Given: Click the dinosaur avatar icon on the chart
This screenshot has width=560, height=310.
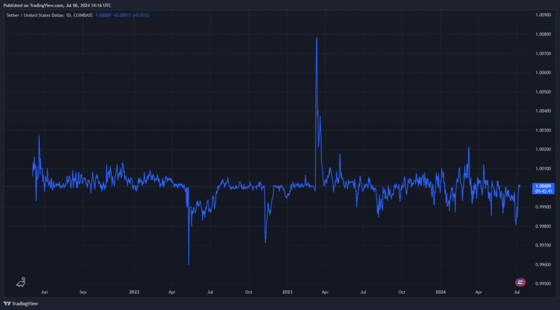Looking at the screenshot, I should pyautogui.click(x=21, y=282).
